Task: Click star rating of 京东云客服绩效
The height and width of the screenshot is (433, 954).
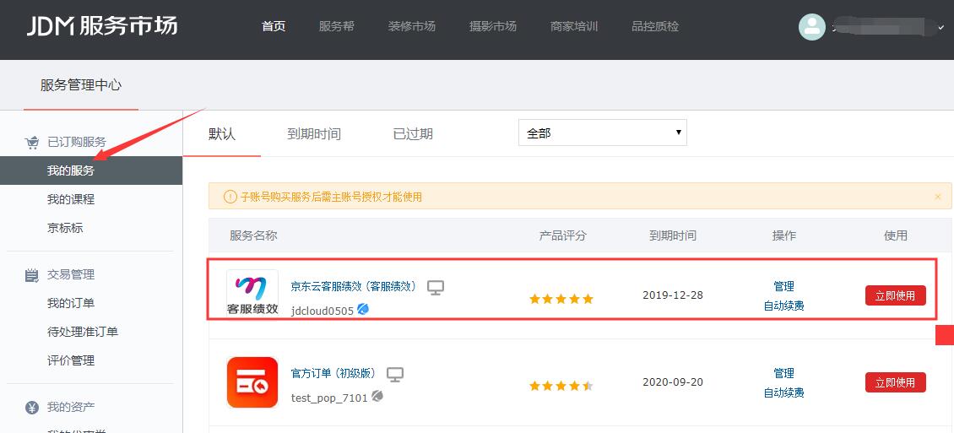Action: (561, 299)
